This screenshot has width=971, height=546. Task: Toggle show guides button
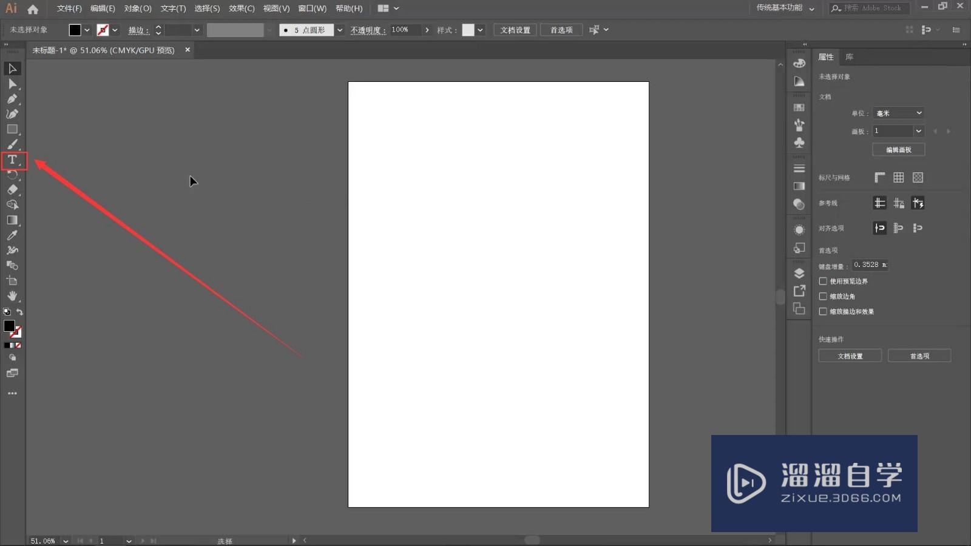click(x=879, y=203)
